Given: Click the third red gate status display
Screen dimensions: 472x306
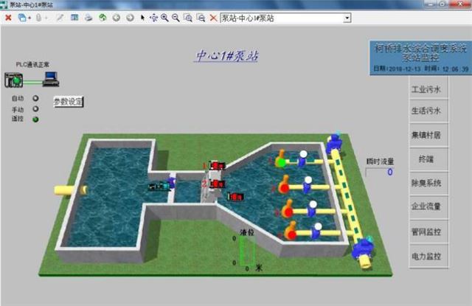Looking at the screenshot, I should (235, 197).
